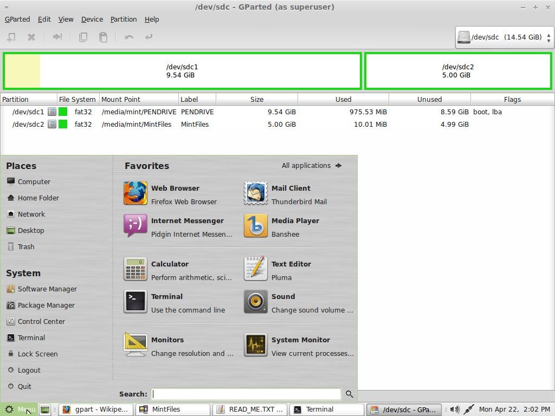
Task: Click the Undo arrow in the toolbar
Action: point(128,37)
